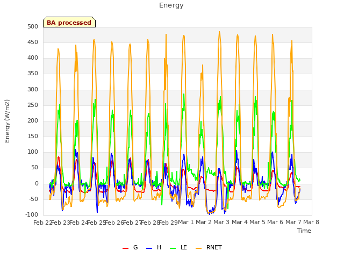Click the 300 y-axis tick label
Viewport: 344px width, 258px height.
[33, 90]
